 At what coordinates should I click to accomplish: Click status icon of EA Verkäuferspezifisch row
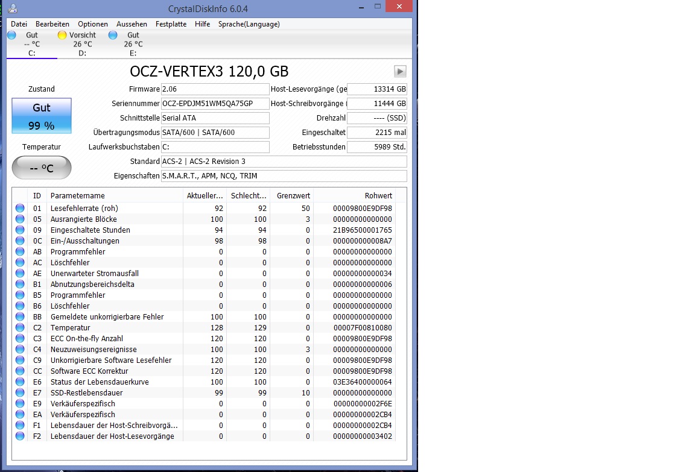click(x=20, y=414)
